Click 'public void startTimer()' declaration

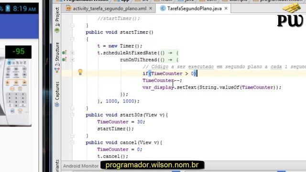(120, 32)
